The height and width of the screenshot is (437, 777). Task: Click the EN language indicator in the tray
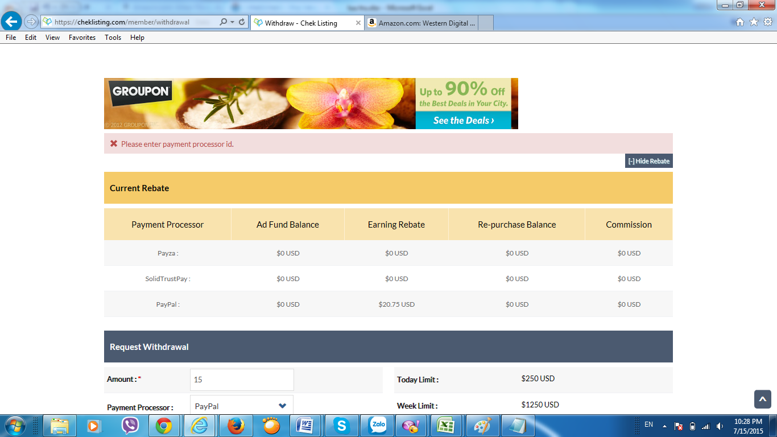648,424
